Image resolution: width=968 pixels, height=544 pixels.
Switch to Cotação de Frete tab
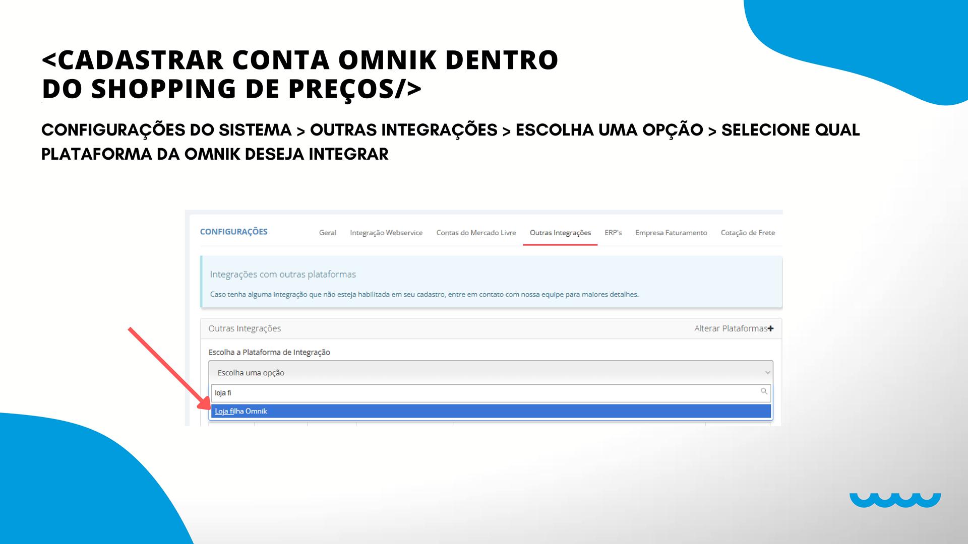748,233
